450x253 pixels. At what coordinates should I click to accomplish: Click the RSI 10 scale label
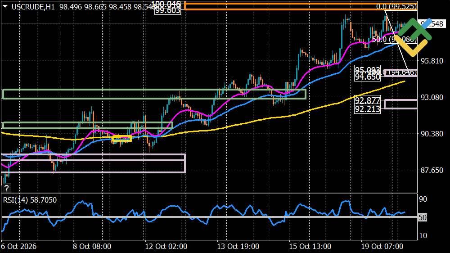tap(423, 235)
